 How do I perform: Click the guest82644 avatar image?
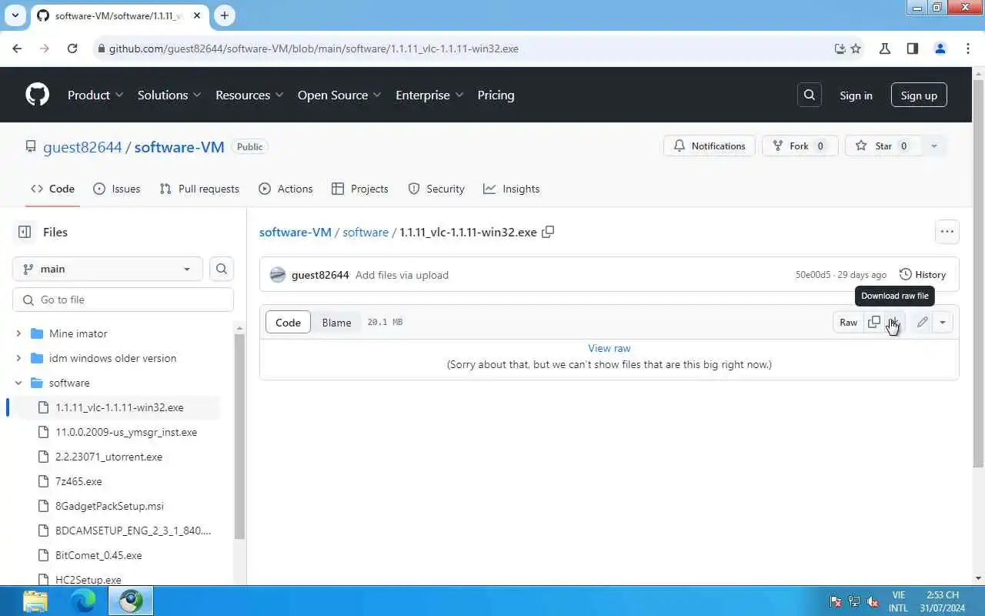(x=278, y=275)
